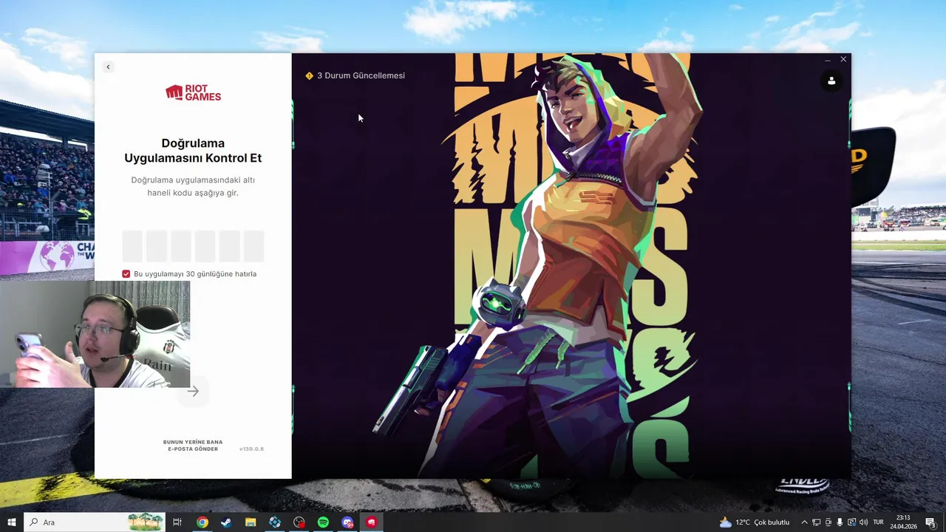Click the Riot Games logo
The height and width of the screenshot is (532, 946).
pyautogui.click(x=193, y=92)
